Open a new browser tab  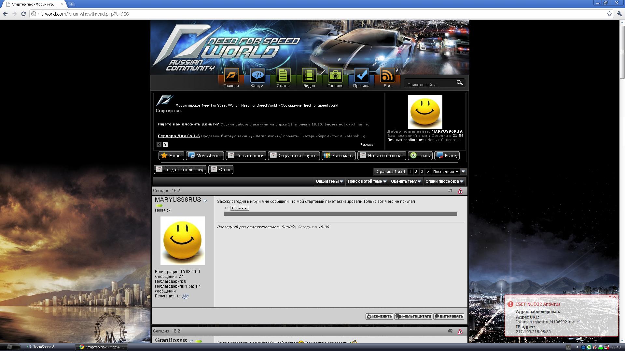point(72,4)
